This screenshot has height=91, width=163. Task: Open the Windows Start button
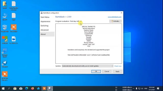coord(3,88)
